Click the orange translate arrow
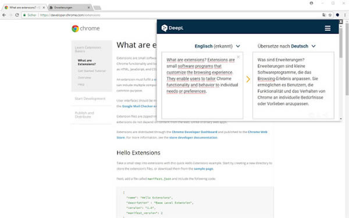The width and height of the screenshot is (349, 218). pos(248,79)
